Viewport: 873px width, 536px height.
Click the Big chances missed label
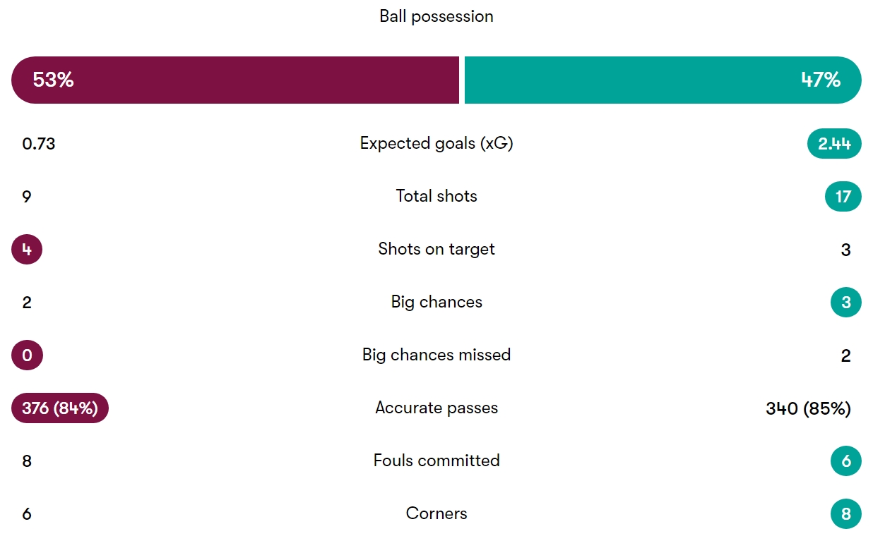436,355
